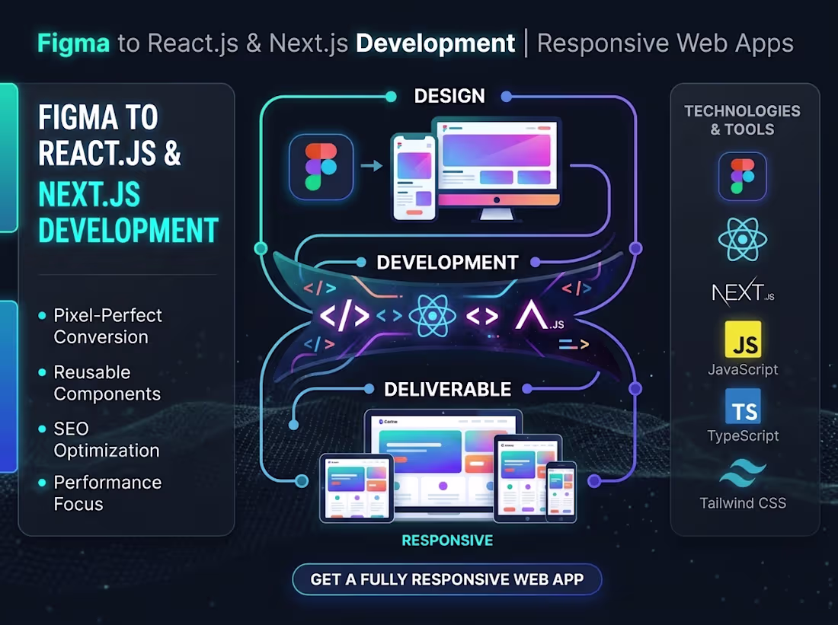This screenshot has width=838, height=625.
Task: Select the desktop monitor mockup in Design section
Action: pyautogui.click(x=496, y=169)
